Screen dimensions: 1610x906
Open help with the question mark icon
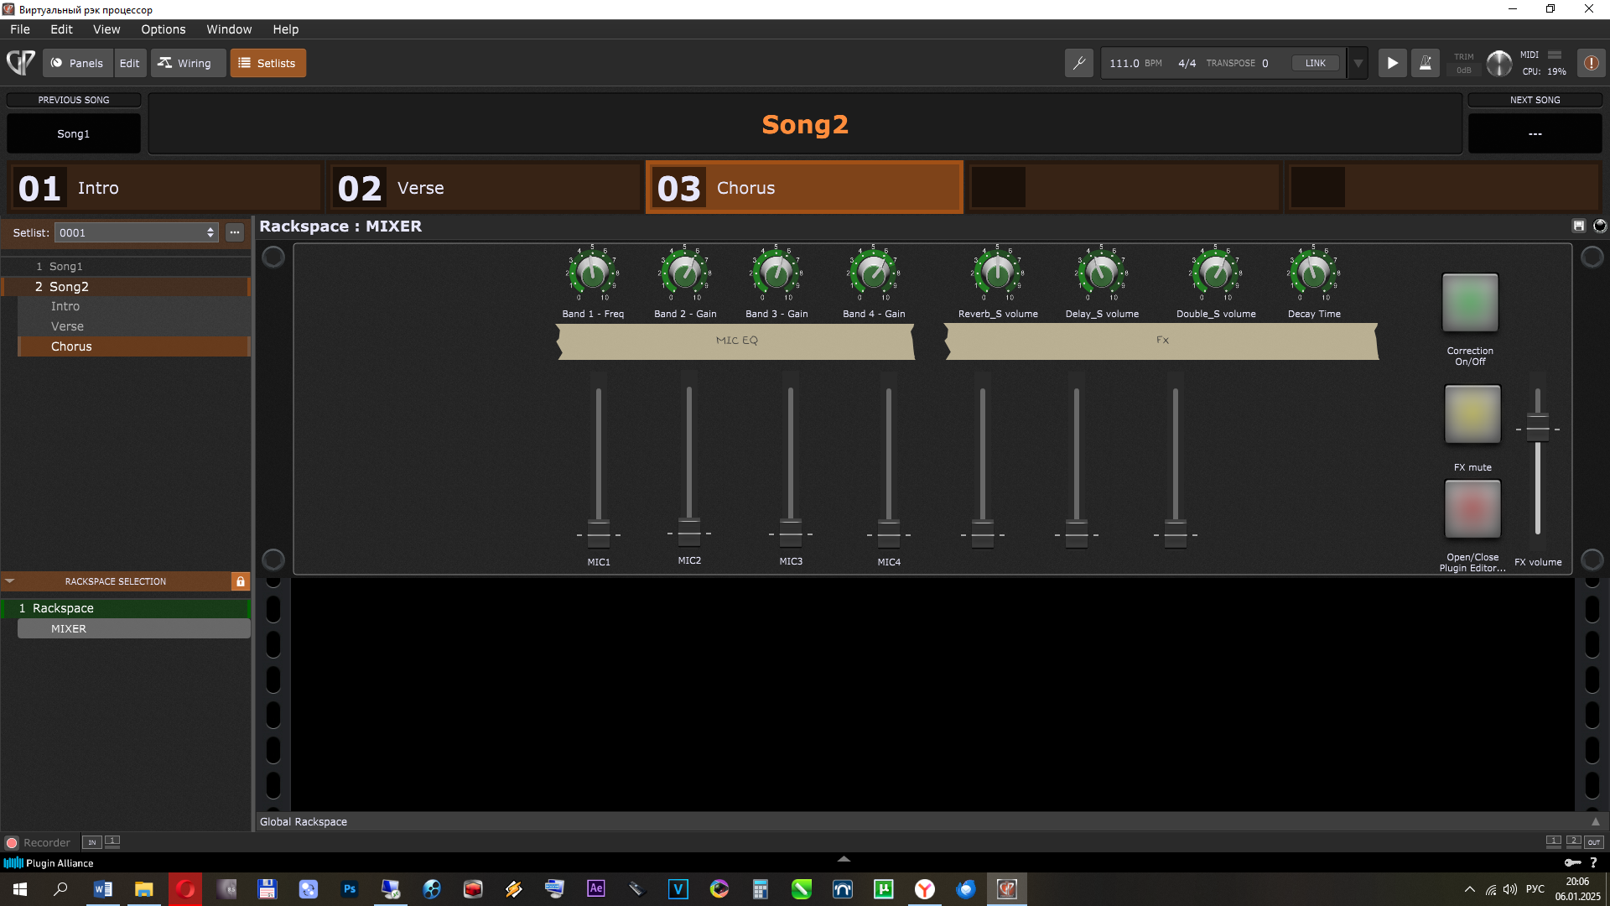pyautogui.click(x=1593, y=862)
